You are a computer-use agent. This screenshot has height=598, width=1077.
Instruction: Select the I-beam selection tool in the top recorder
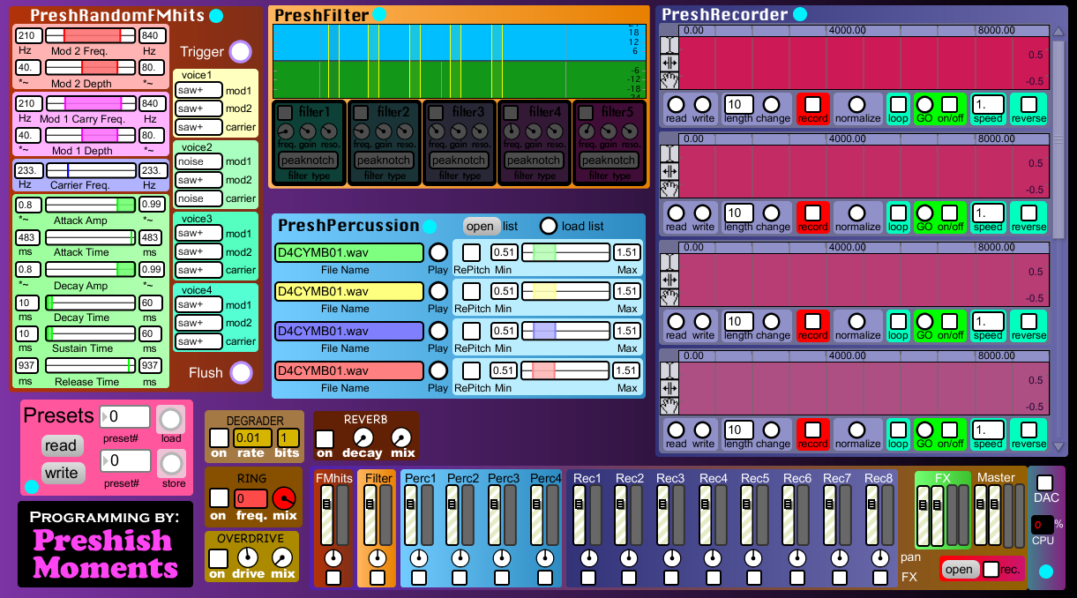[x=669, y=44]
